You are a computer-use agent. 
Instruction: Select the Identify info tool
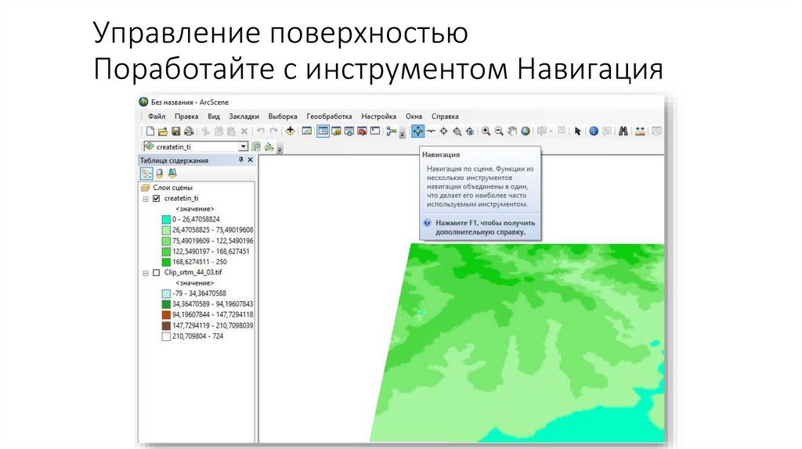(x=594, y=131)
